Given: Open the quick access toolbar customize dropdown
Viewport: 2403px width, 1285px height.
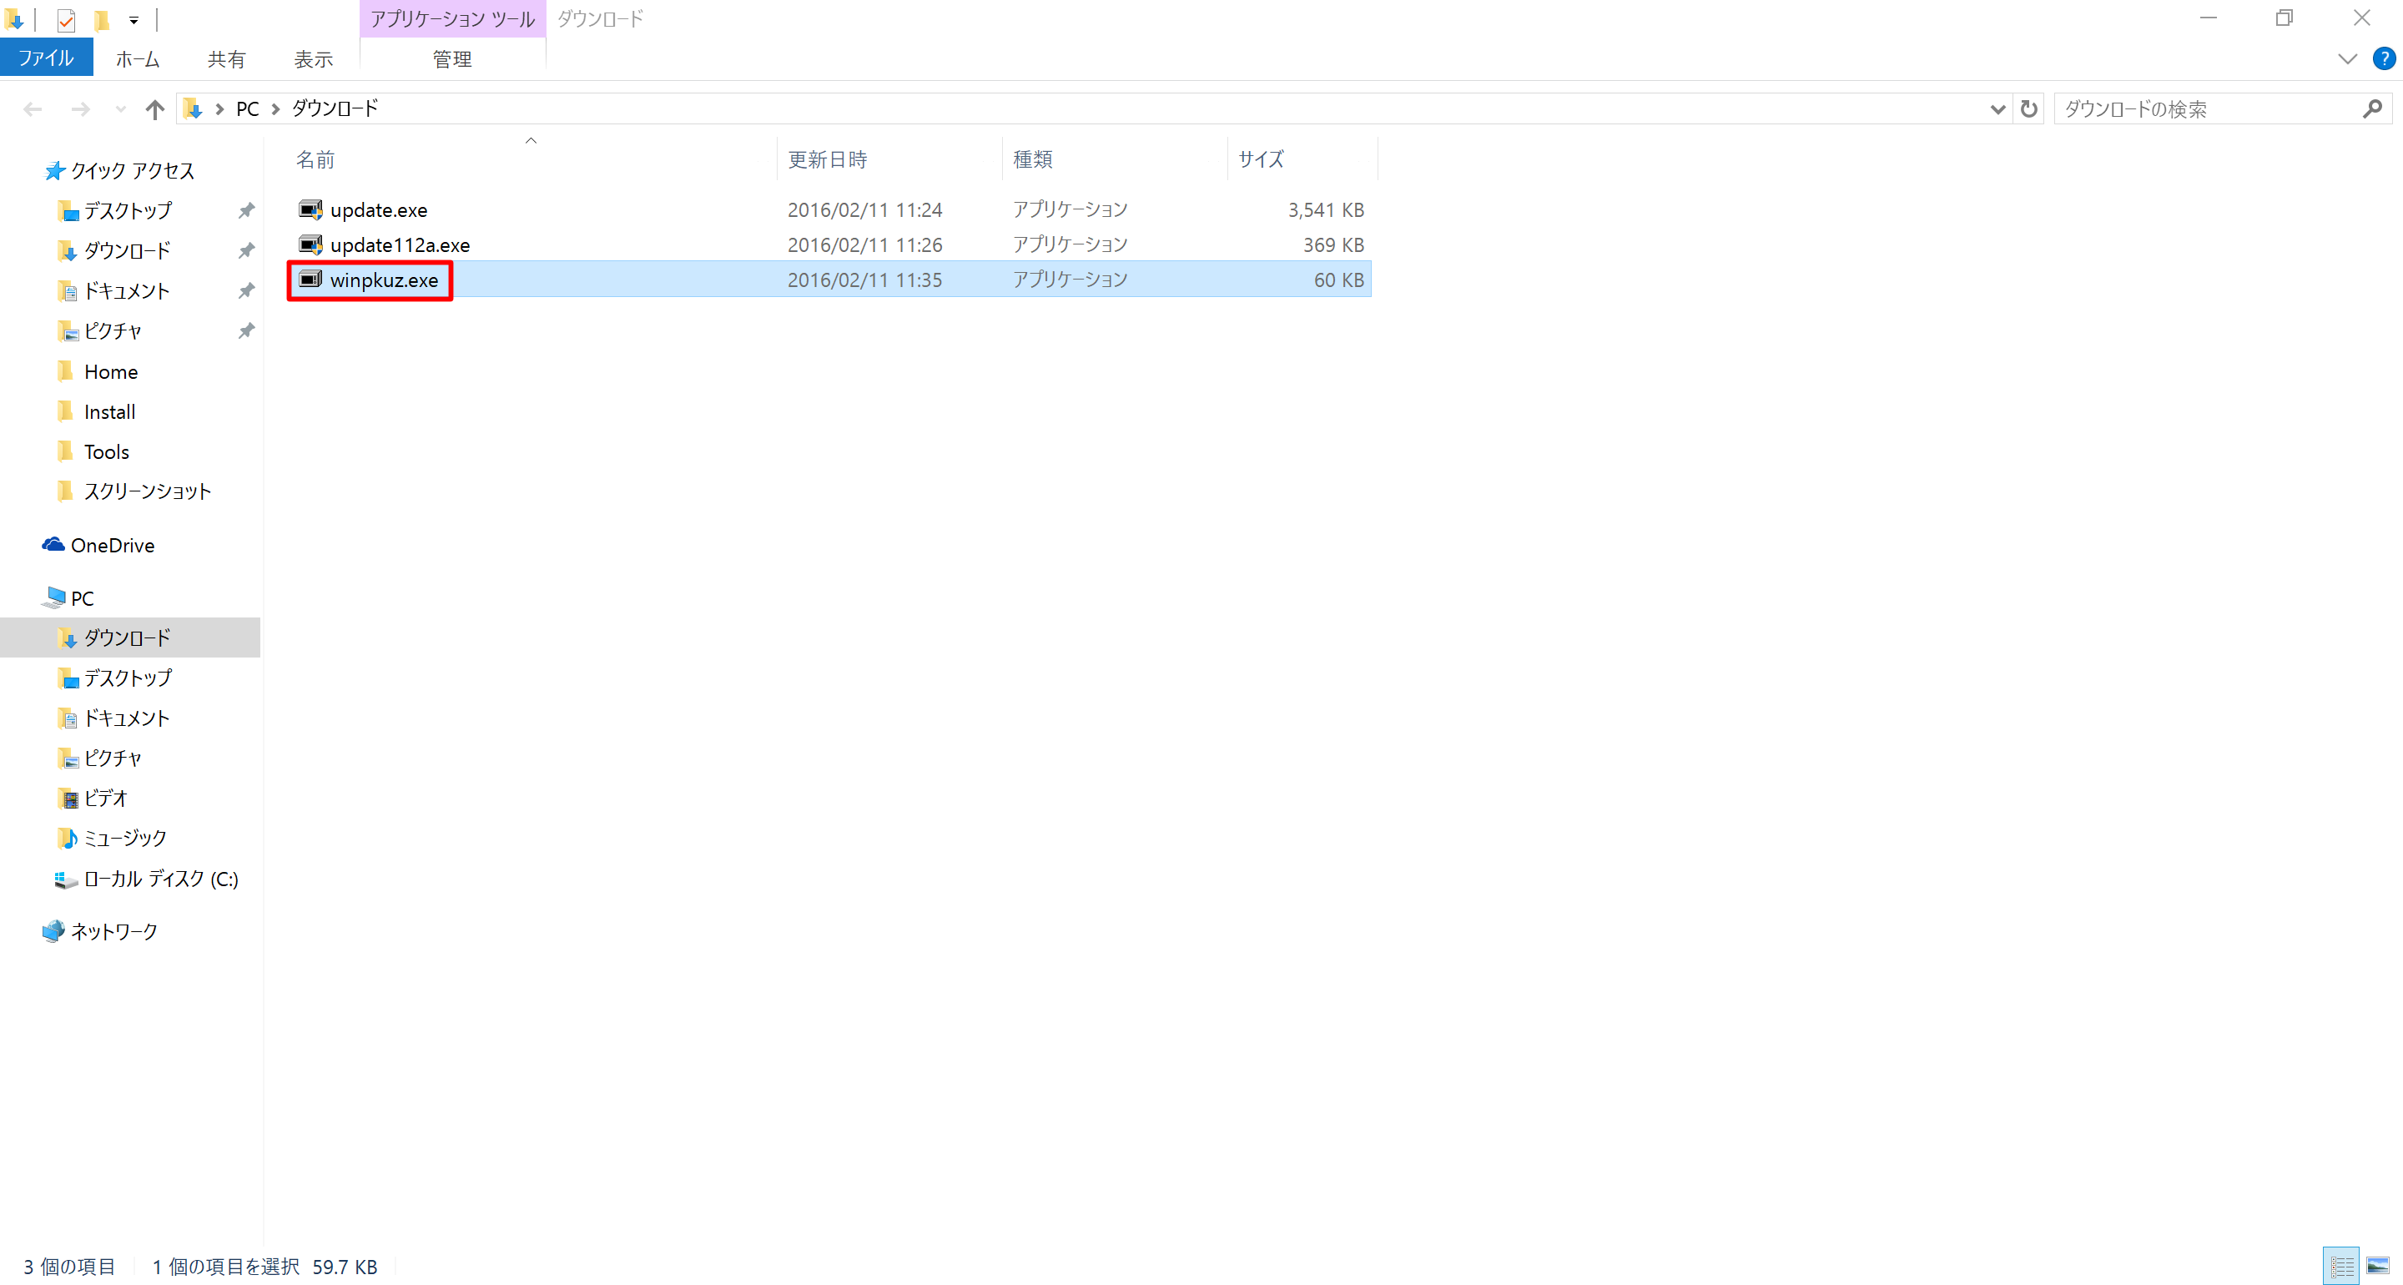Looking at the screenshot, I should coord(133,19).
